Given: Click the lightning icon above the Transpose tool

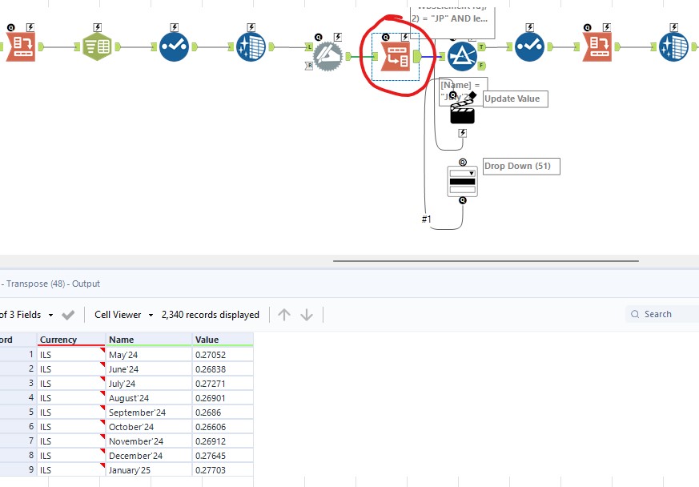Looking at the screenshot, I should point(405,37).
